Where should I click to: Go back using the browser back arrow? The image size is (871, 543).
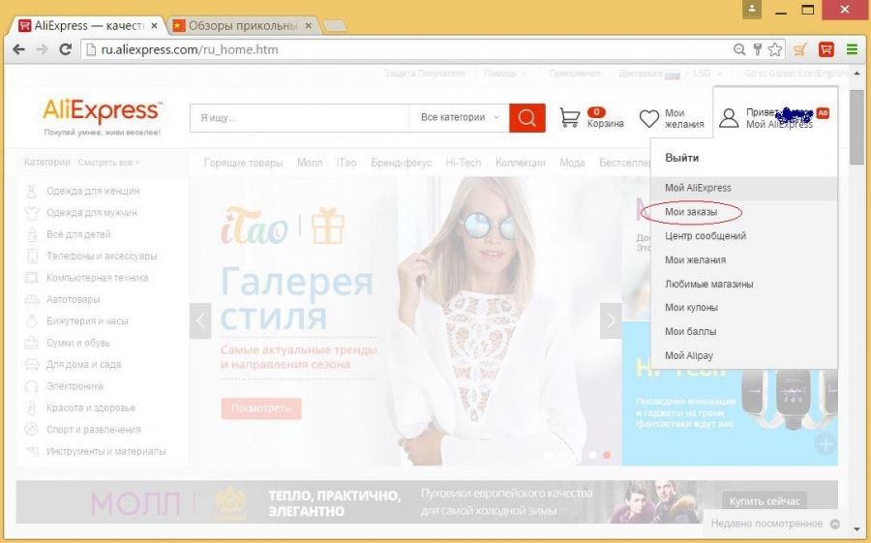pyautogui.click(x=18, y=49)
